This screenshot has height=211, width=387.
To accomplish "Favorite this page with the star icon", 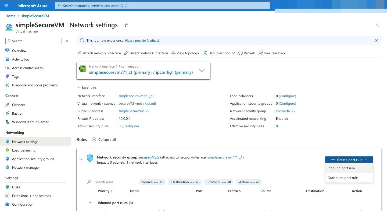I will 126,25.
